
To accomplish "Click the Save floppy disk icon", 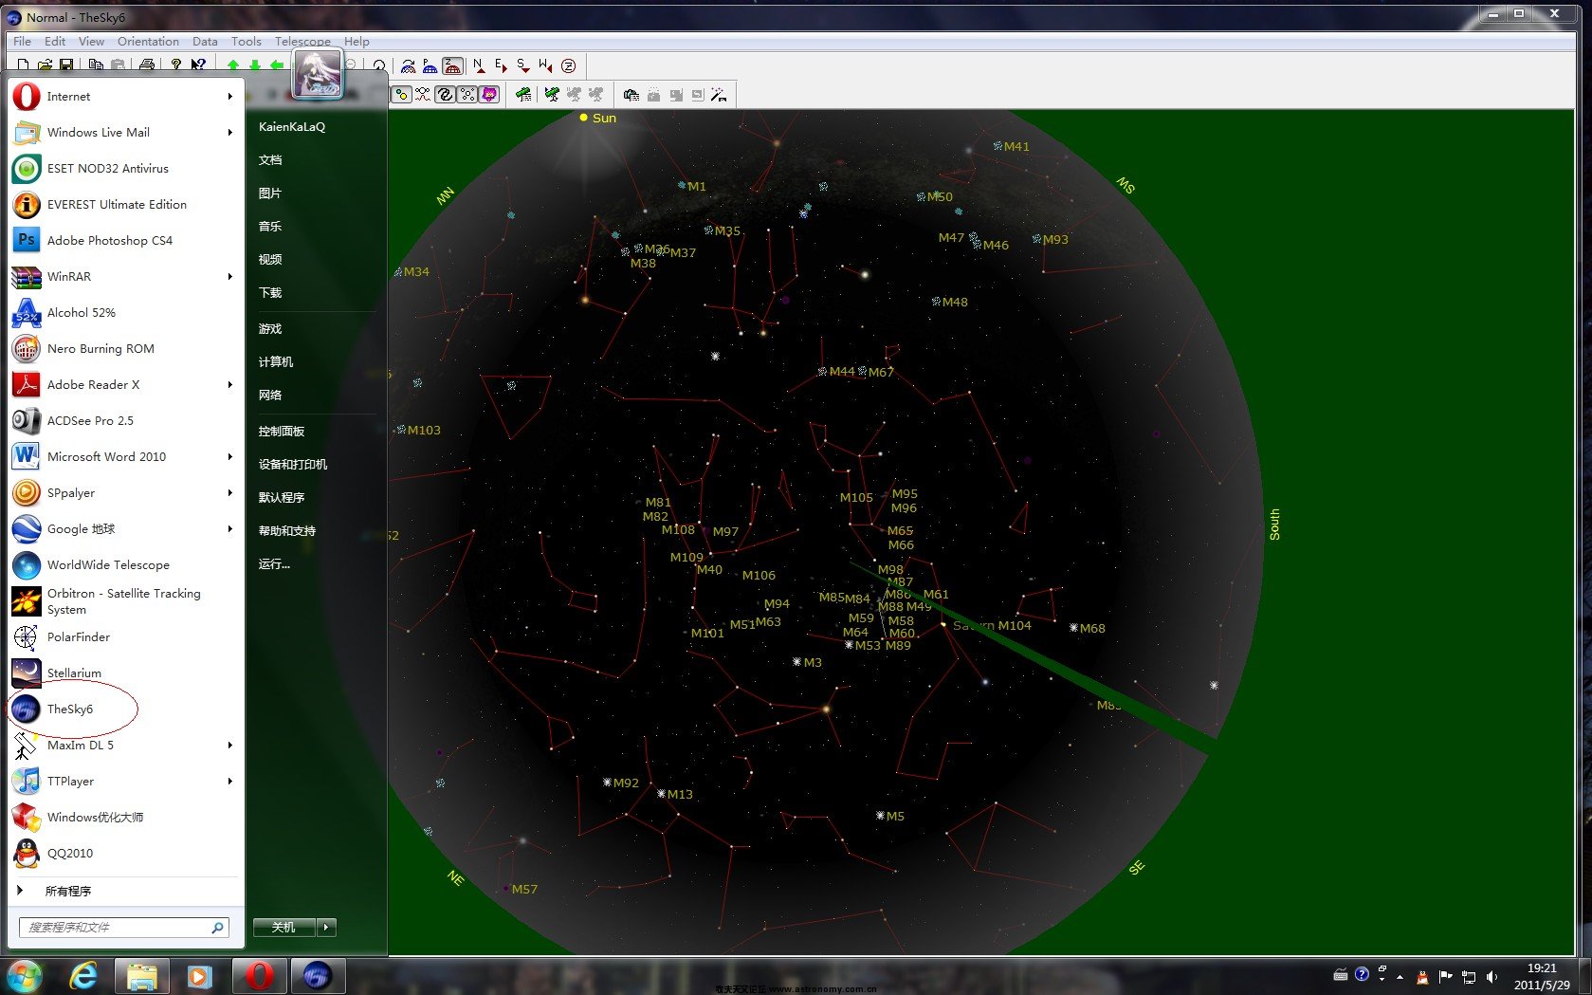I will [x=66, y=65].
